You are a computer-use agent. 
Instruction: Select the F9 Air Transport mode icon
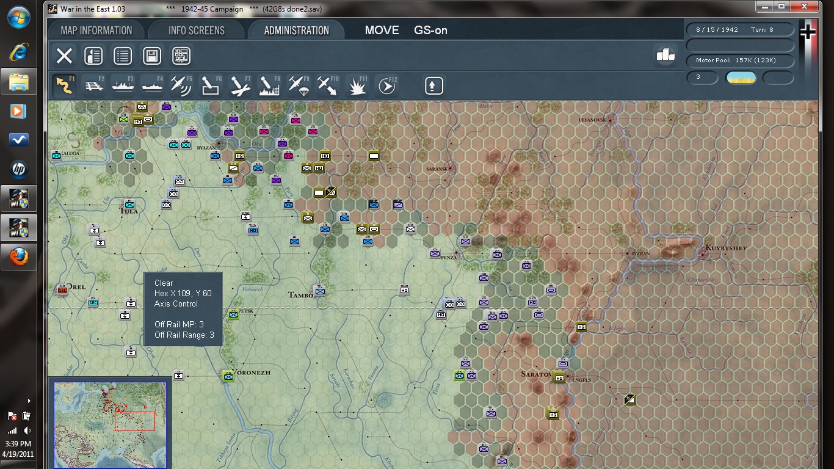pos(299,85)
